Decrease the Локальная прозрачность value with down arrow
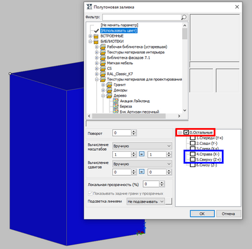Image resolution: width=252 pixels, height=249 pixels. (x=162, y=185)
